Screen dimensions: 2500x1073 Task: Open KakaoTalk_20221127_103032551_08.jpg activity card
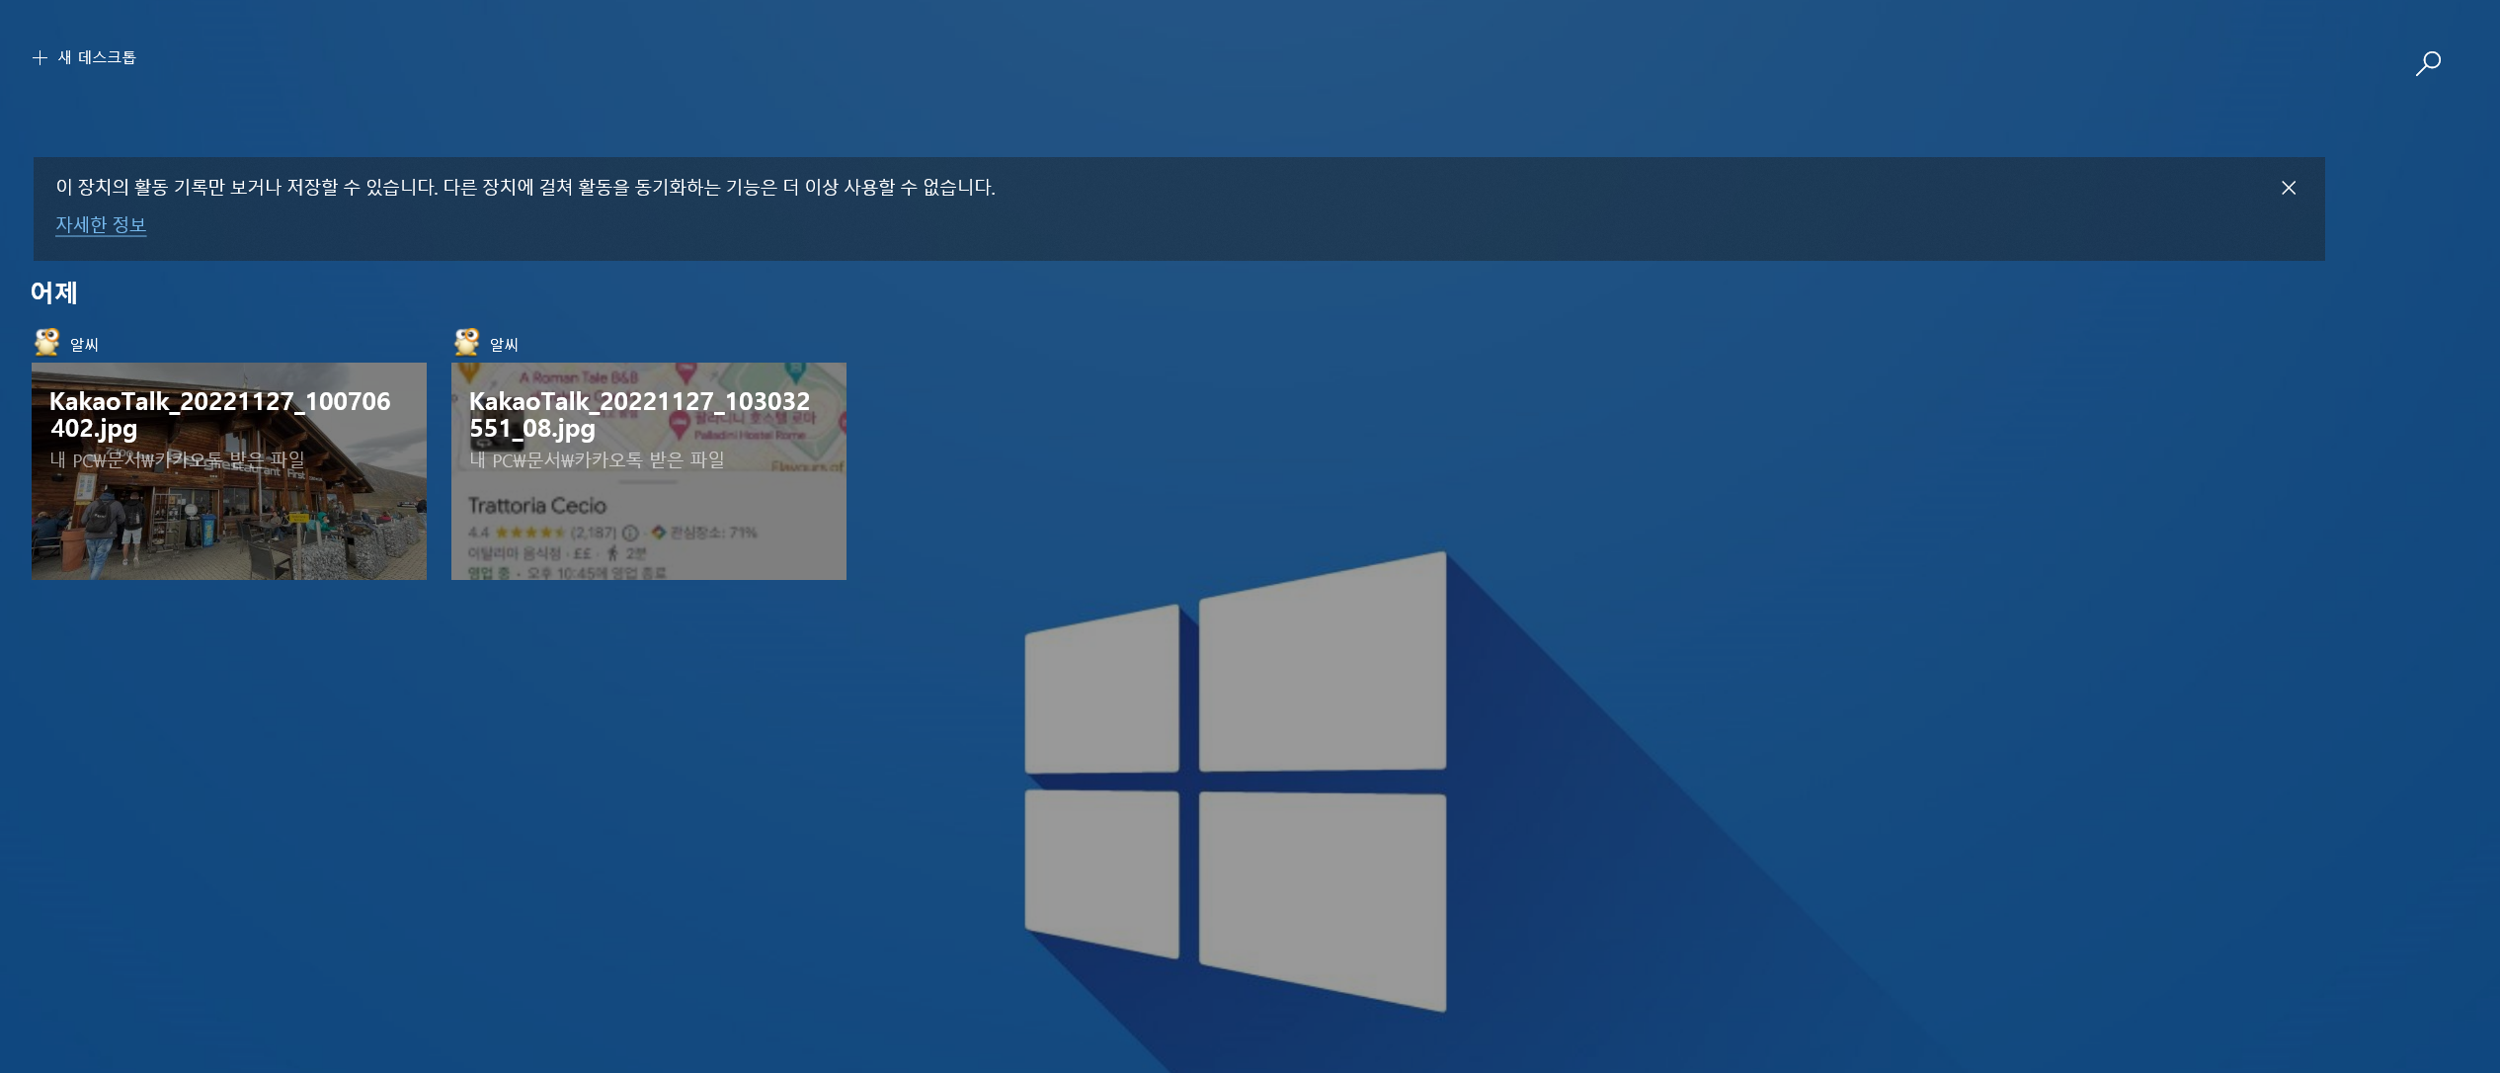649,471
